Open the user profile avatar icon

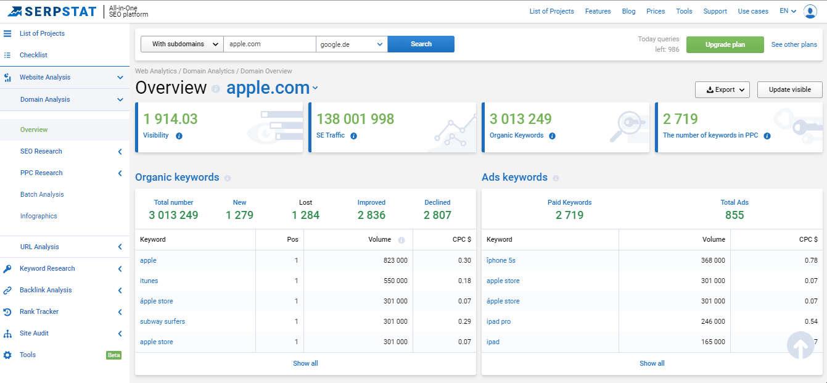[x=810, y=12]
